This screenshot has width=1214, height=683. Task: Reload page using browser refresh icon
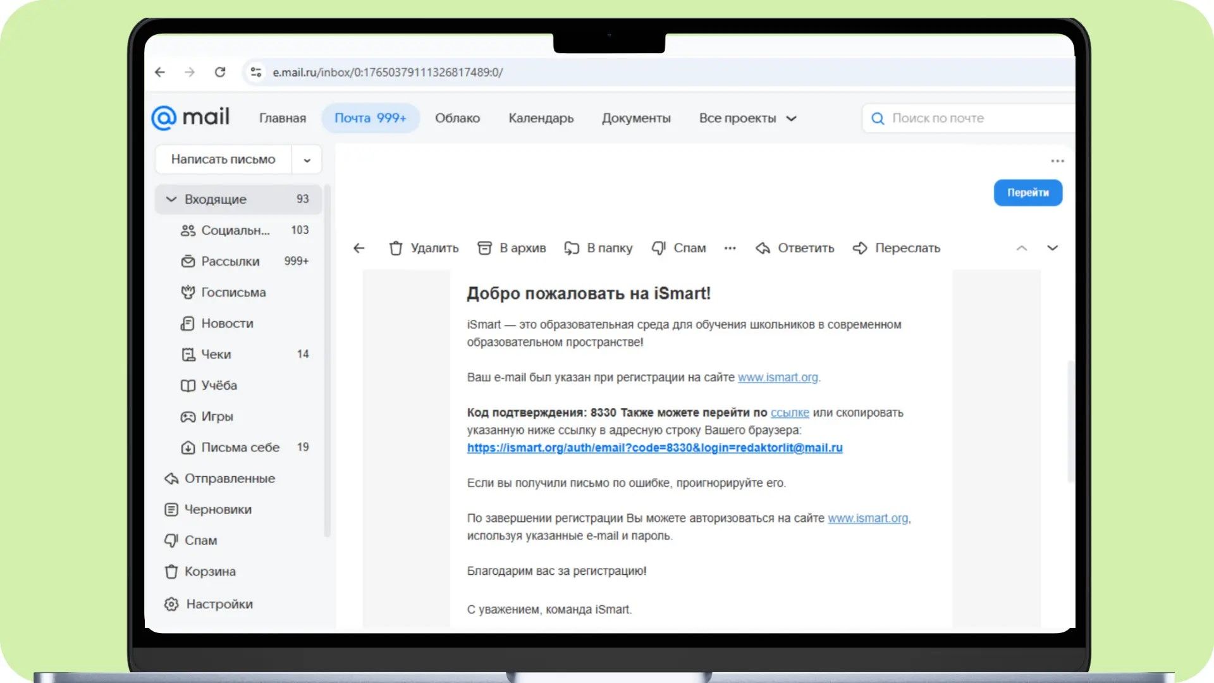coord(220,72)
